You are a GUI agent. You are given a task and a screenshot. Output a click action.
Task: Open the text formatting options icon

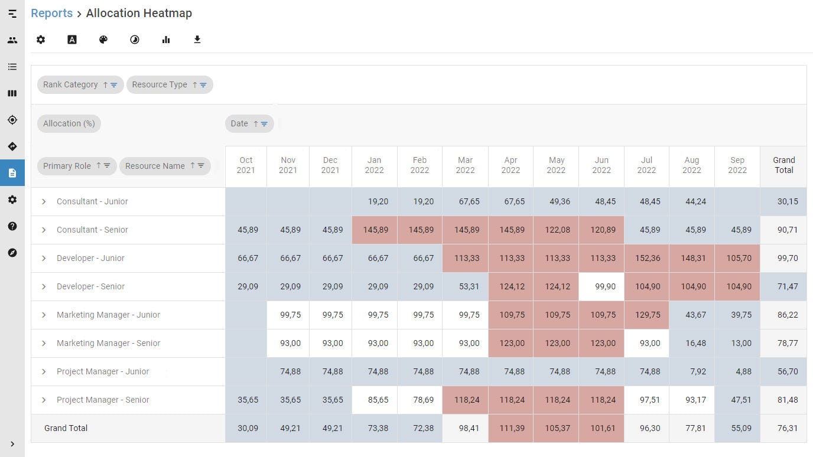71,40
